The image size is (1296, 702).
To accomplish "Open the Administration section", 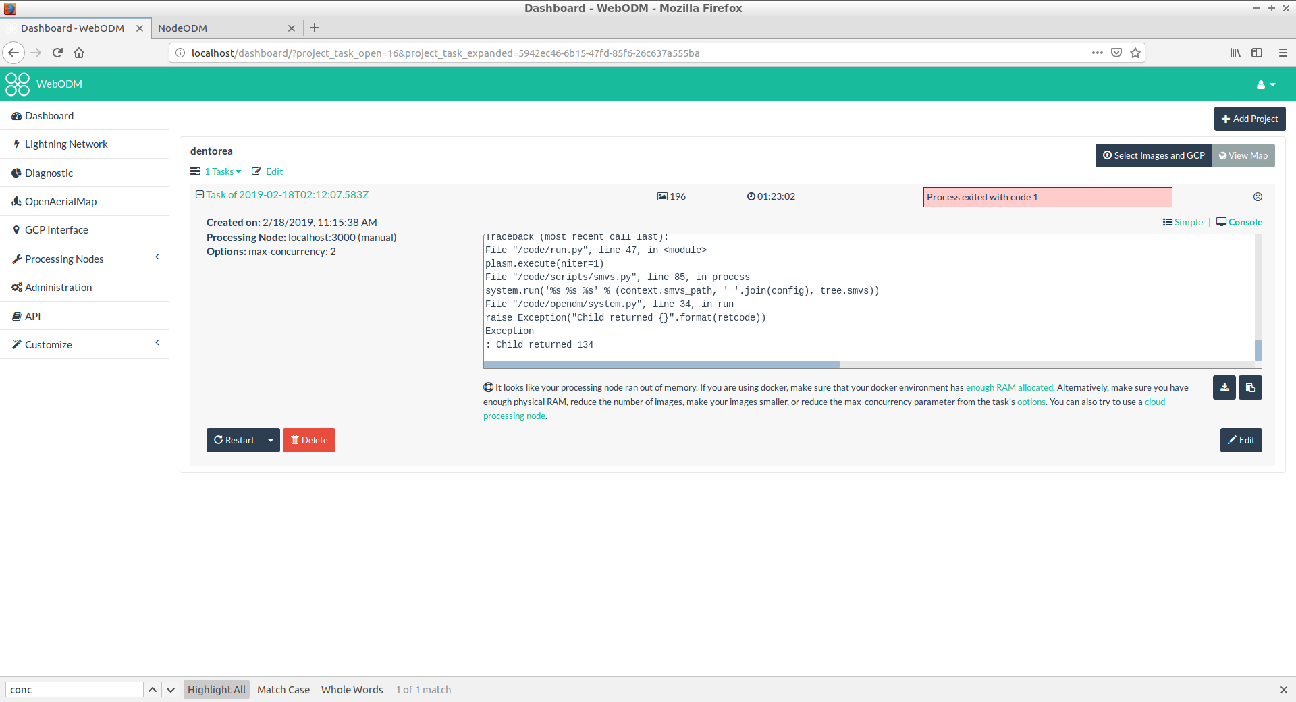I will [58, 287].
